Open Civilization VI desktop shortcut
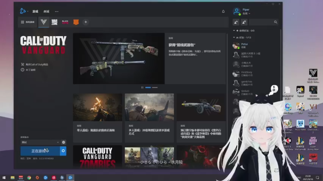The height and width of the screenshot is (181, 323). 313,110
